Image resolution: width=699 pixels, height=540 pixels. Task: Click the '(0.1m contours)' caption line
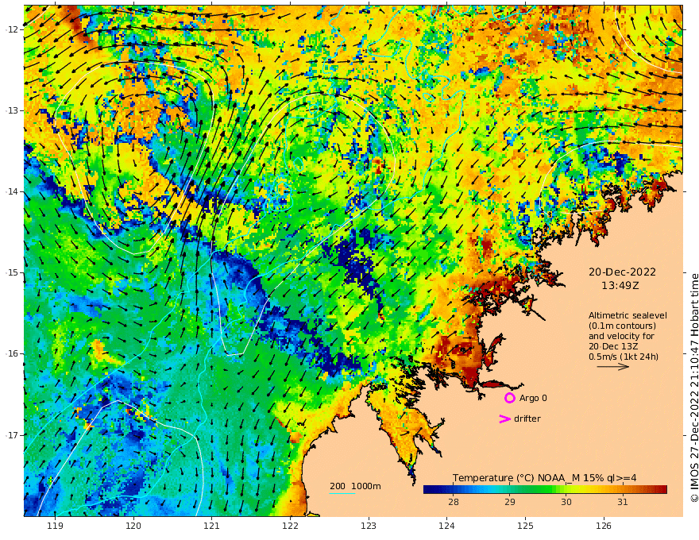(622, 326)
